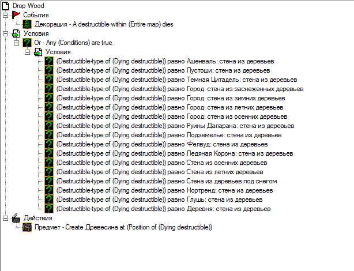Select Or - Any (Conditions) are true
Image resolution: width=354 pixels, height=271 pixels.
(x=73, y=43)
